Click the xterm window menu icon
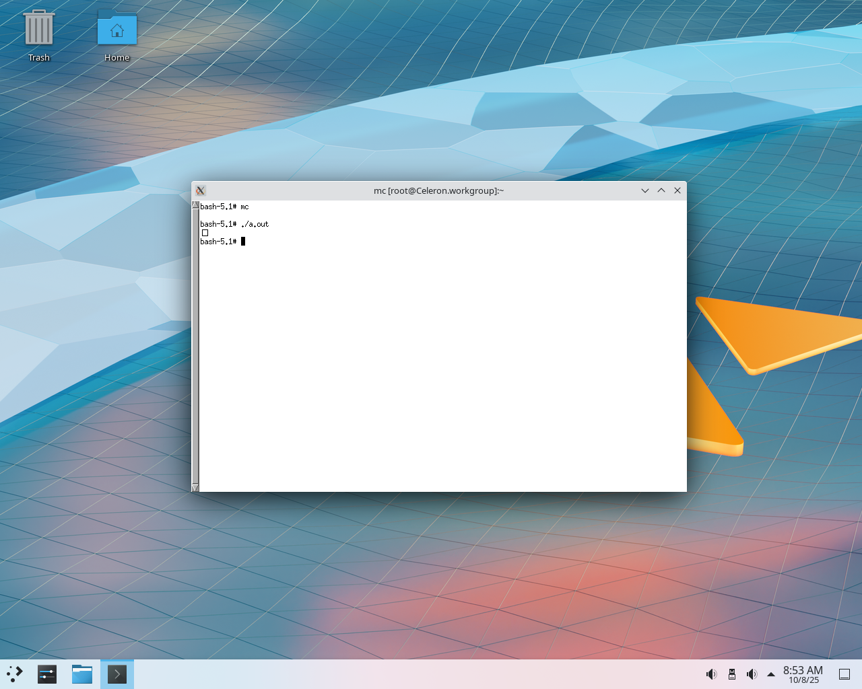Viewport: 862px width, 689px height. [200, 190]
